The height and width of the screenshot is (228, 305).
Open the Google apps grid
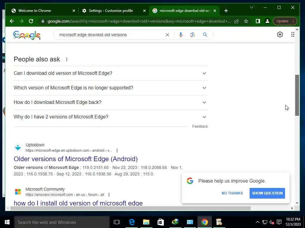click(x=292, y=34)
